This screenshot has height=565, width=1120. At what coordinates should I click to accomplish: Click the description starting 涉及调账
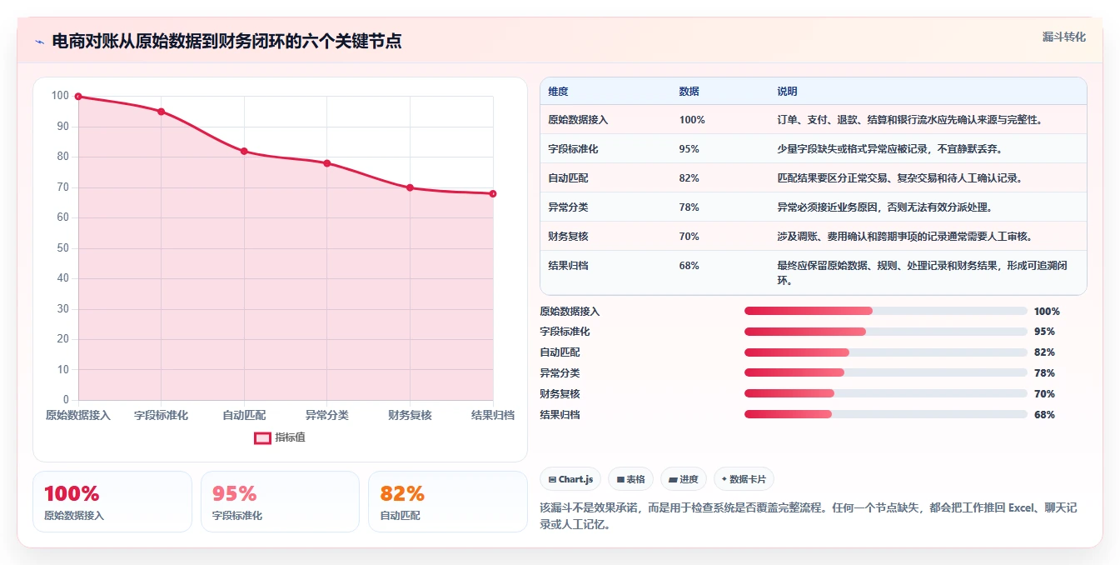904,237
